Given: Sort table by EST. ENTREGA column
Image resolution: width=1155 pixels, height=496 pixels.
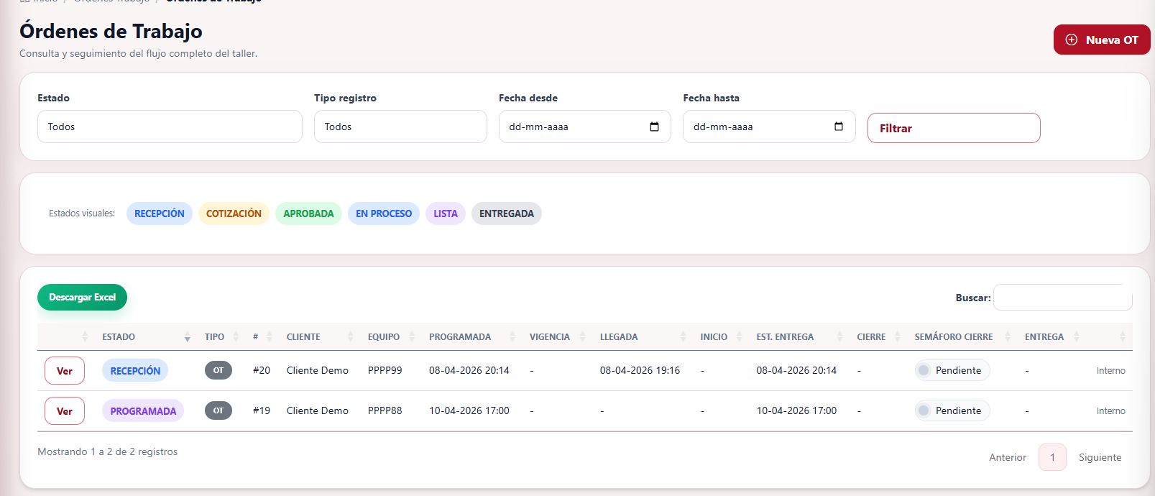Looking at the screenshot, I should (801, 336).
